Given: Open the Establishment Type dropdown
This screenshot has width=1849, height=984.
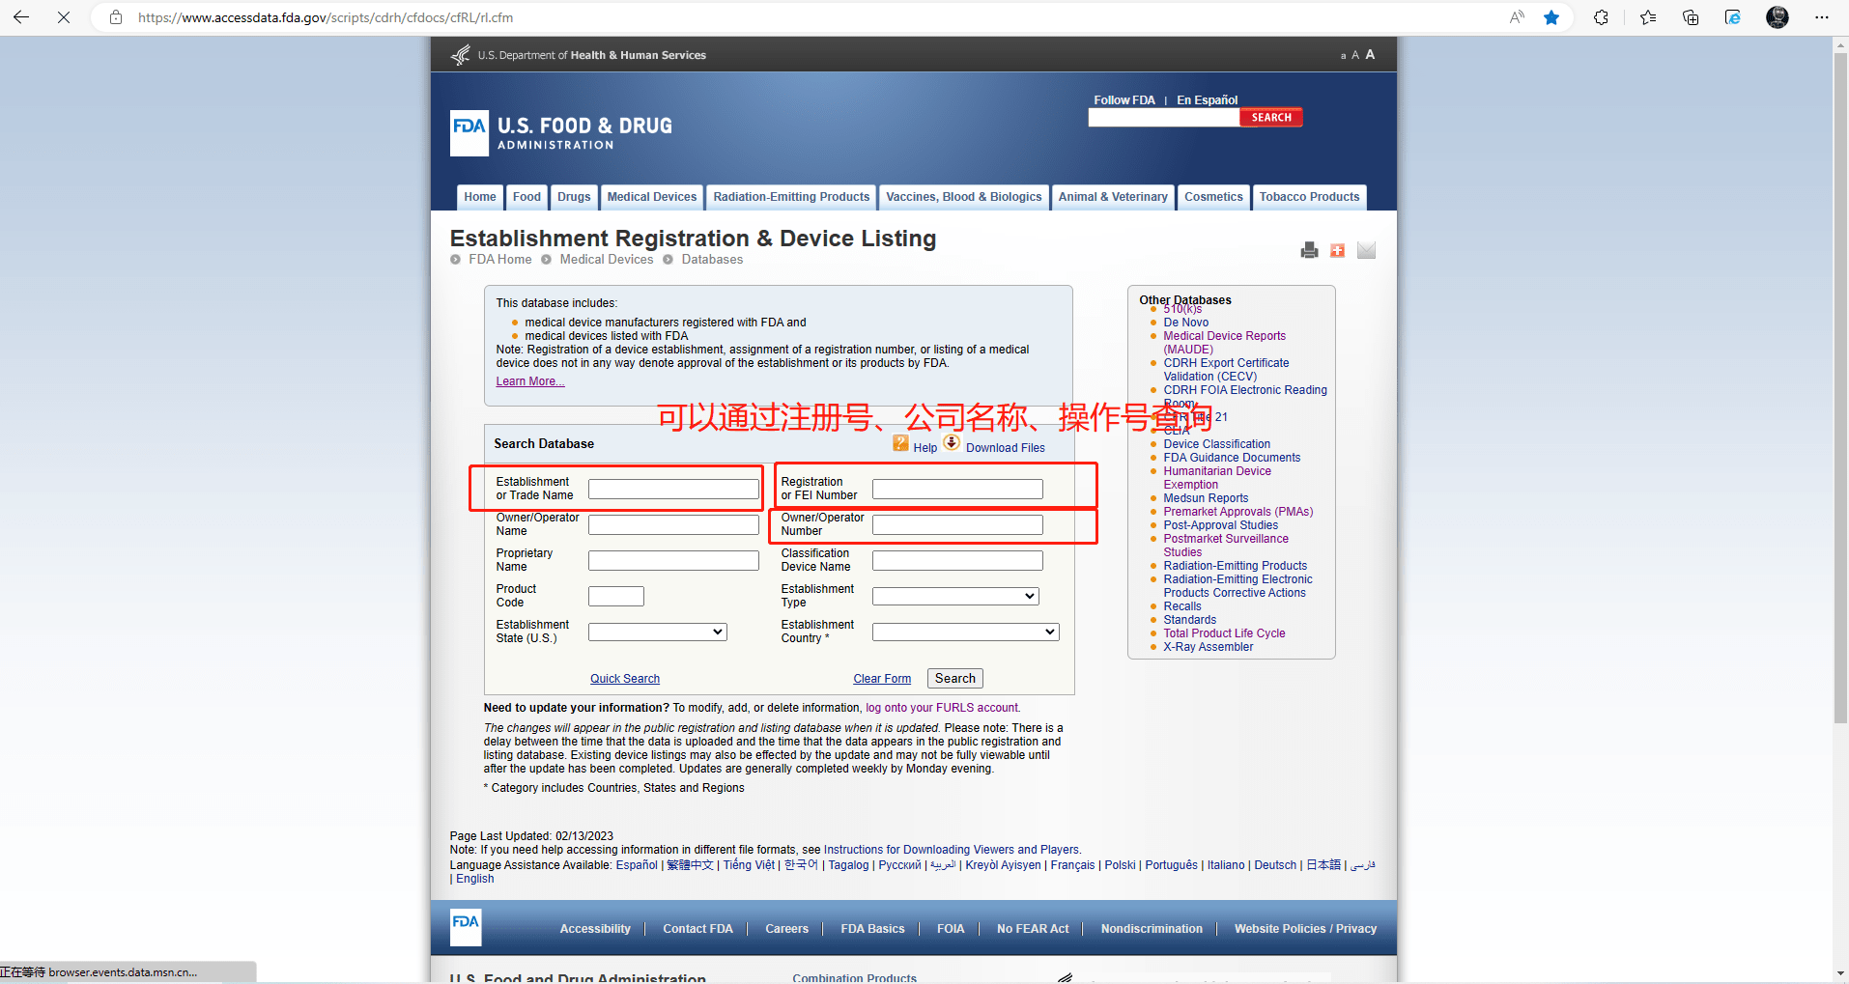Looking at the screenshot, I should (x=955, y=596).
